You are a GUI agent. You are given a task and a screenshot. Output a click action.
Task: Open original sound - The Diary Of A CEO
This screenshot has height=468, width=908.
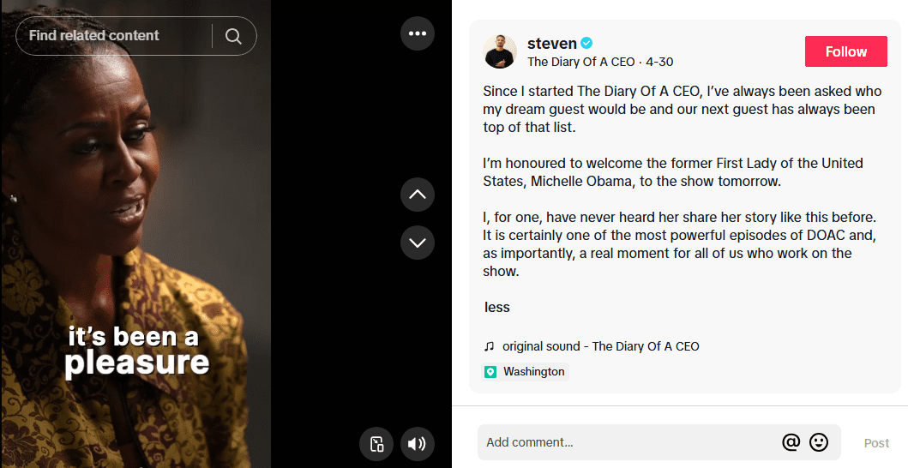[600, 346]
